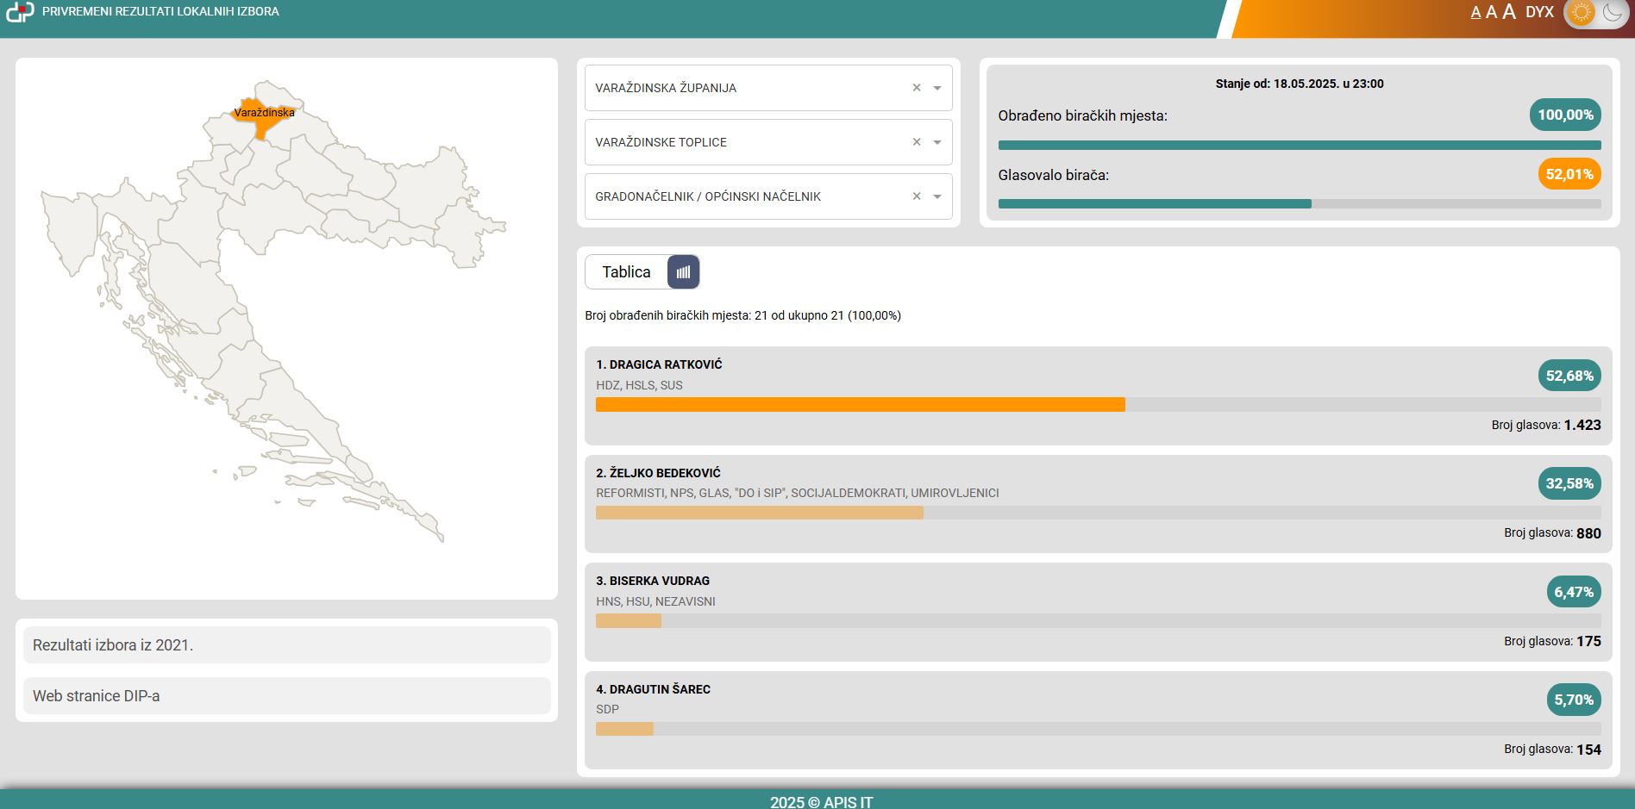Click vote count 880
Viewport: 1635px width, 809px height.
click(1588, 533)
